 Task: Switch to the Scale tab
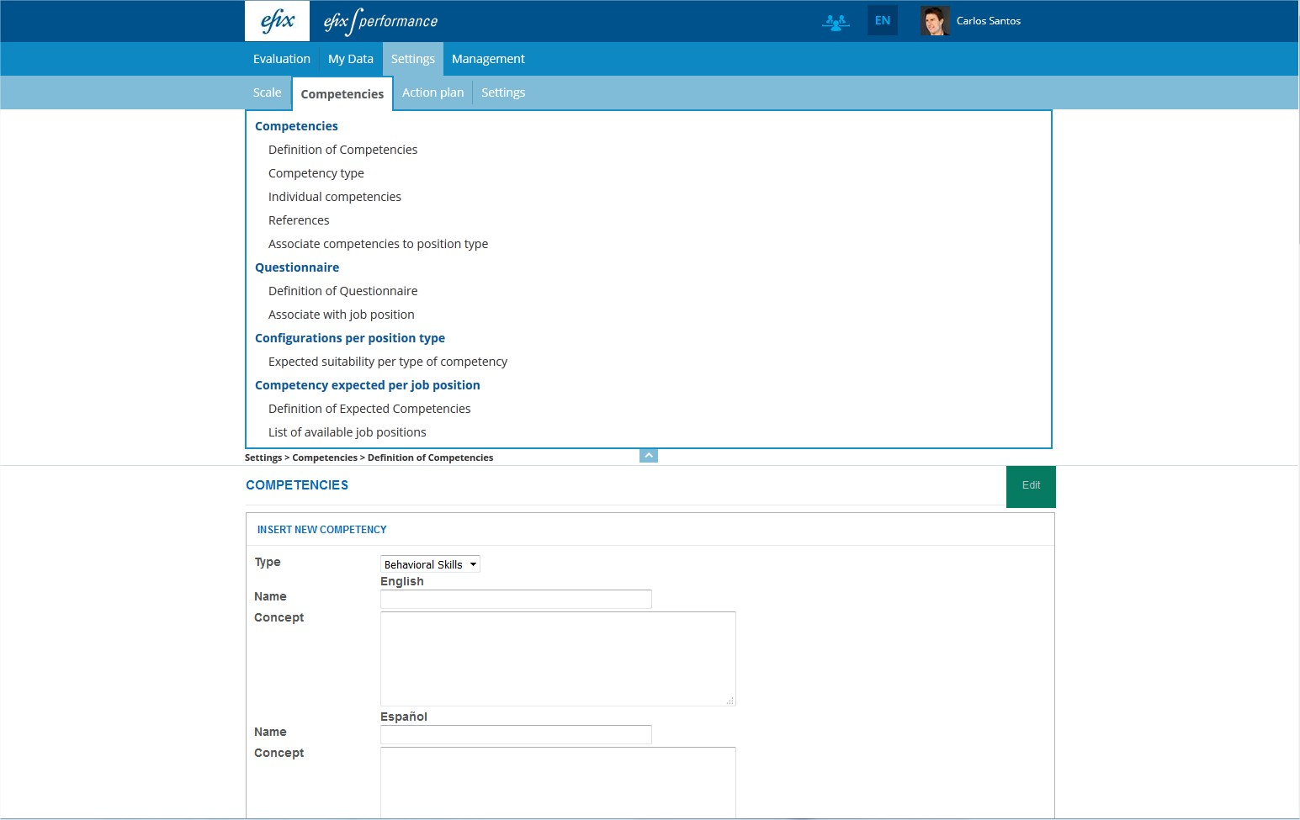[x=267, y=92]
